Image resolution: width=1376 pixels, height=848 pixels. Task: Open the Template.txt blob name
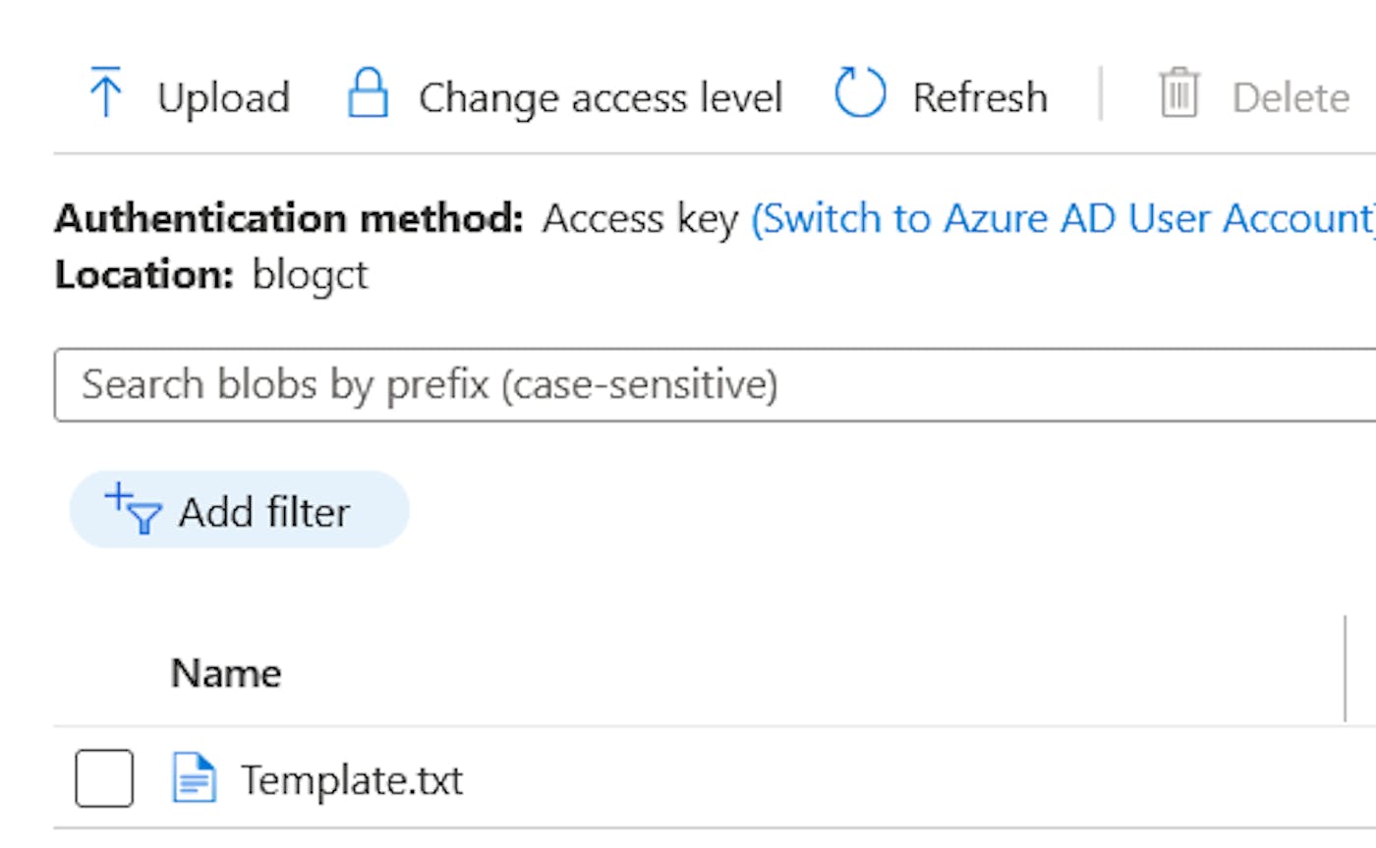[x=352, y=780]
